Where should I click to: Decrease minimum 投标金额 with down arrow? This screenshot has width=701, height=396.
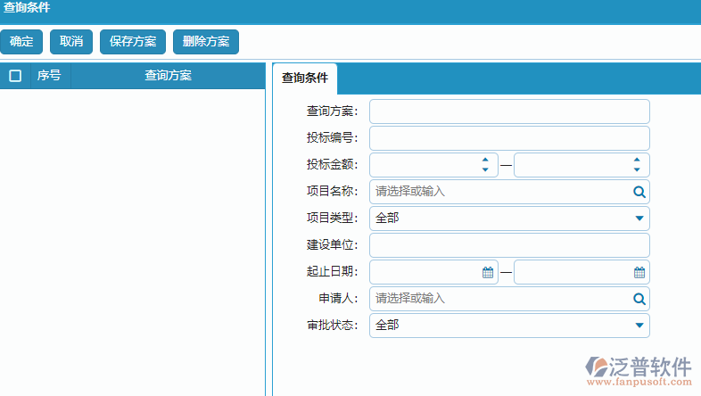pyautogui.click(x=485, y=169)
